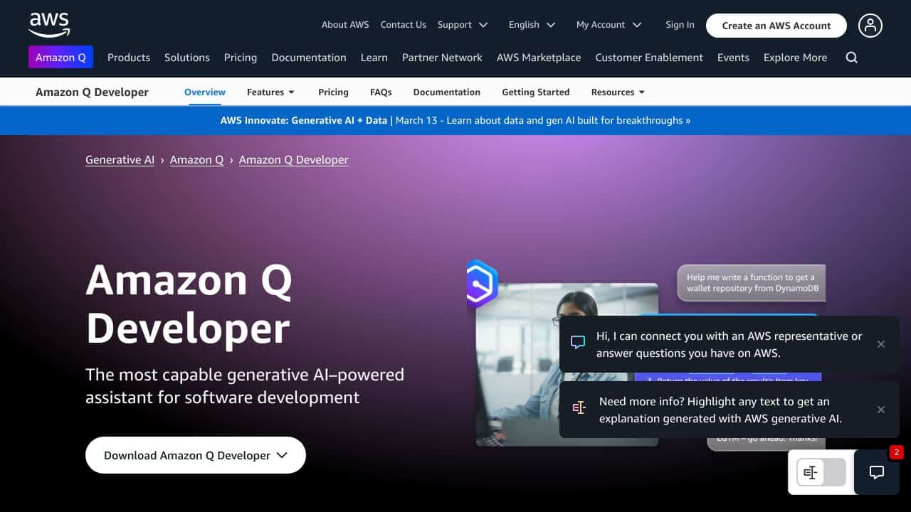Select the Documentation tab in sub-navigation
The height and width of the screenshot is (512, 911).
447,92
